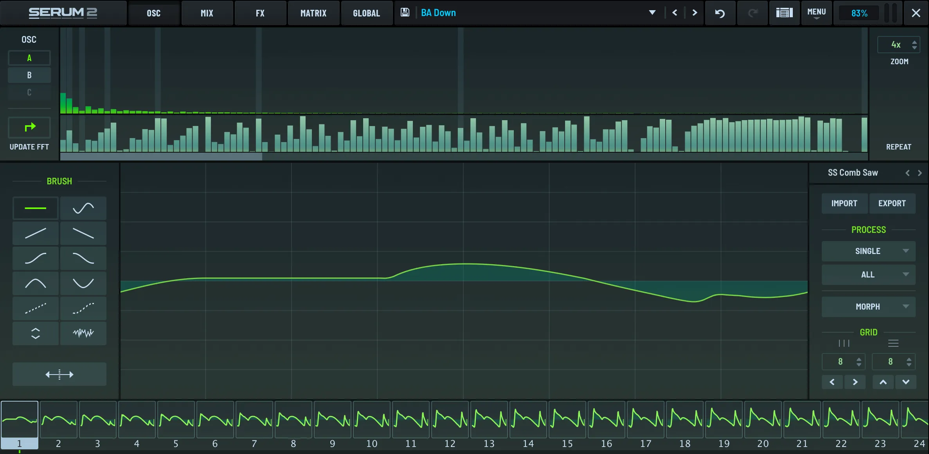This screenshot has width=929, height=454.
Task: Click the horizontal stretch arrows button
Action: point(59,375)
